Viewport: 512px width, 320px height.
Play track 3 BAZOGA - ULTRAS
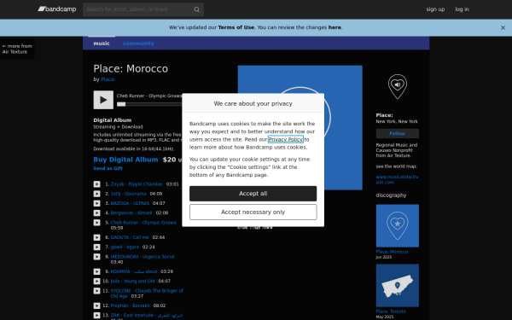coord(97,203)
